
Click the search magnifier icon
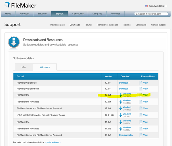point(136,14)
